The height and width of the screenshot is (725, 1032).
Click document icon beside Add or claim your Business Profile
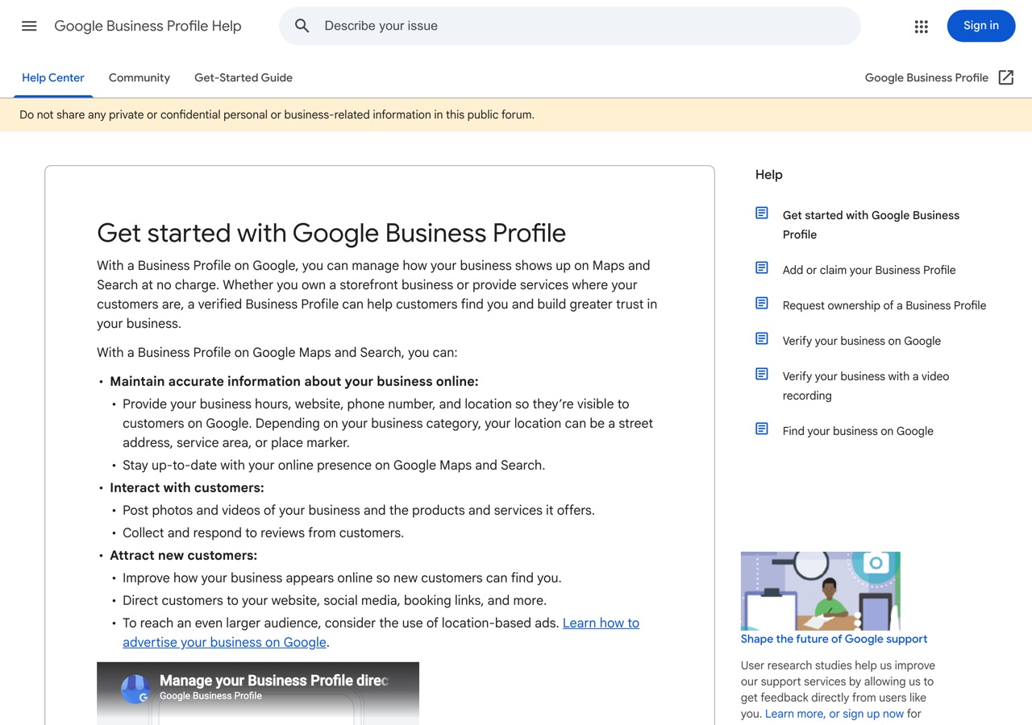(x=762, y=267)
